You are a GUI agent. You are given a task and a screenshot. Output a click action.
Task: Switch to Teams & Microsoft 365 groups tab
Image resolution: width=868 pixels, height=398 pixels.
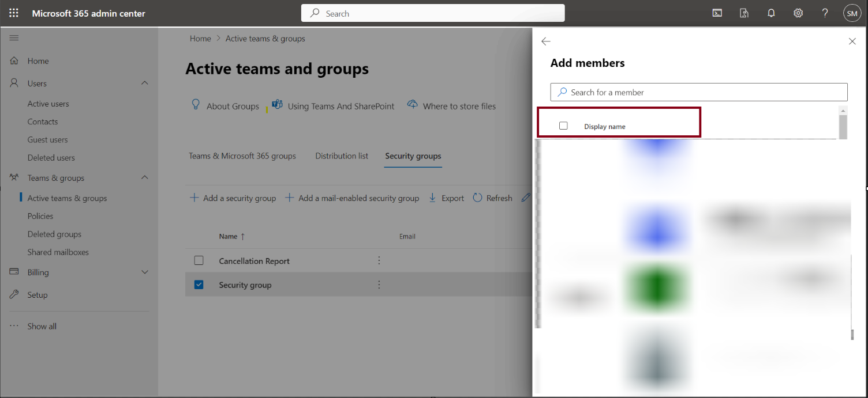point(242,156)
